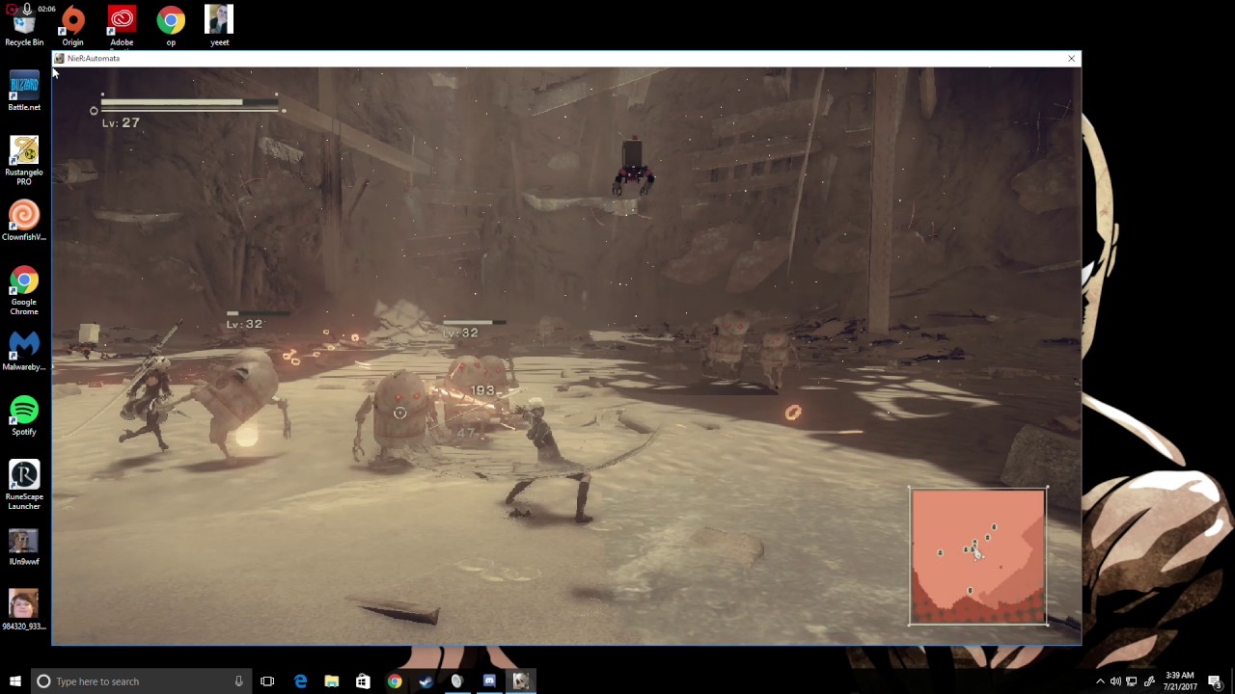
Task: Click the in-game minimap
Action: pyautogui.click(x=978, y=557)
